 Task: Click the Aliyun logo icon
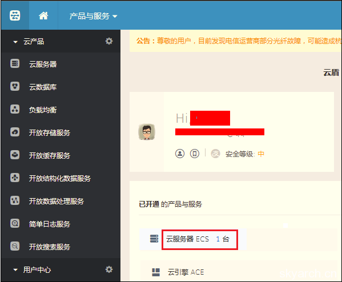click(x=15, y=16)
